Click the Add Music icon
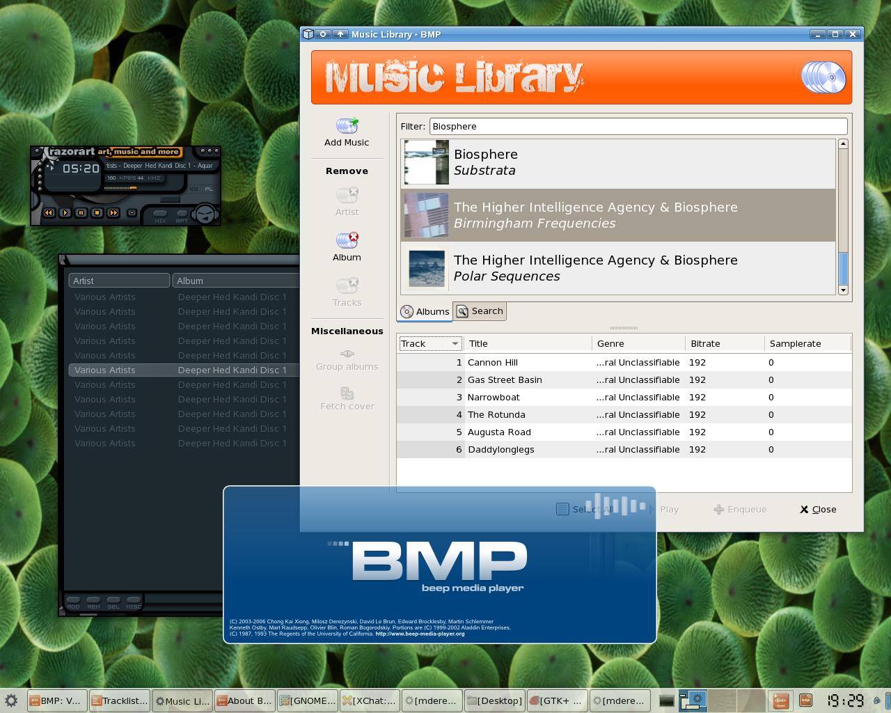 click(x=347, y=126)
